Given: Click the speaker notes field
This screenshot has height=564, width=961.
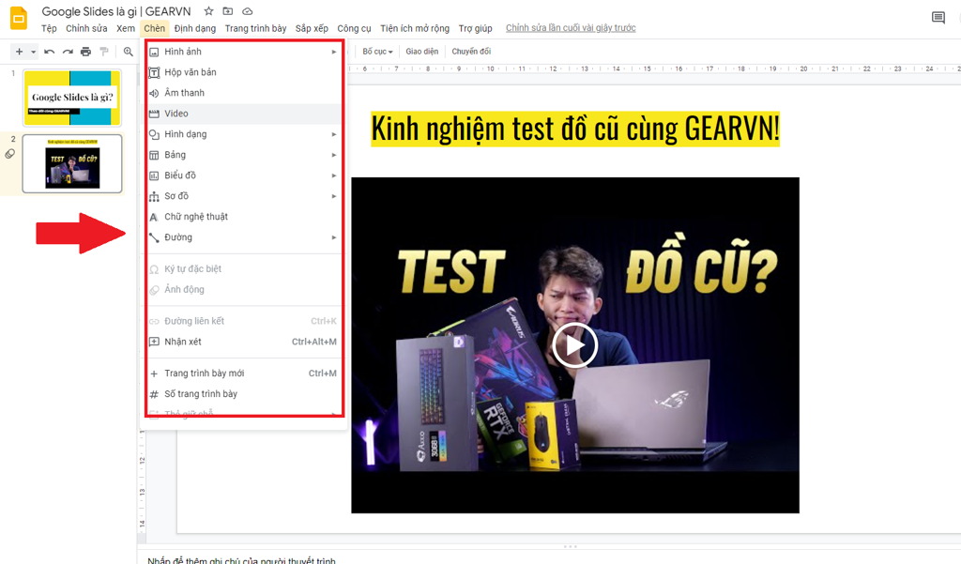Looking at the screenshot, I should (242, 560).
